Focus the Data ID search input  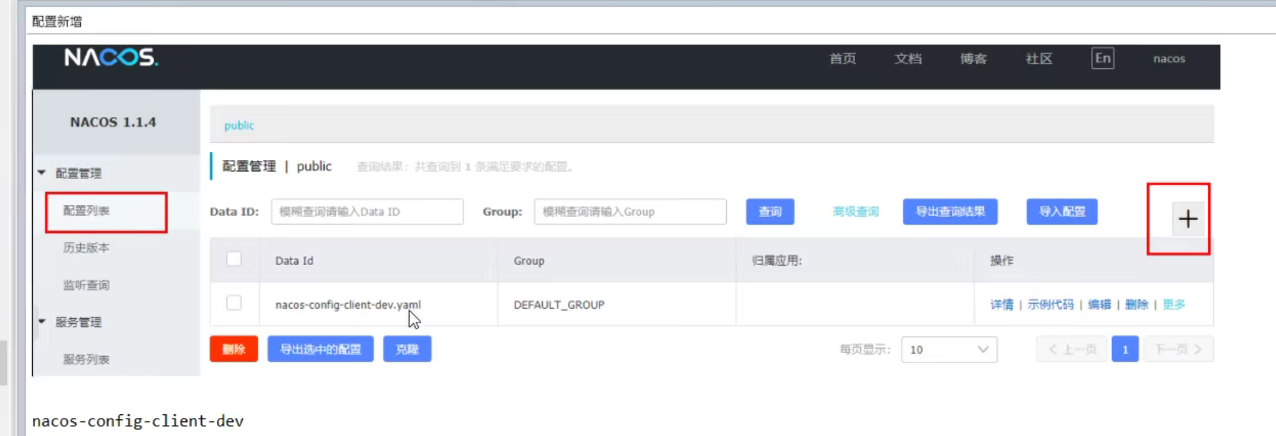pos(367,212)
